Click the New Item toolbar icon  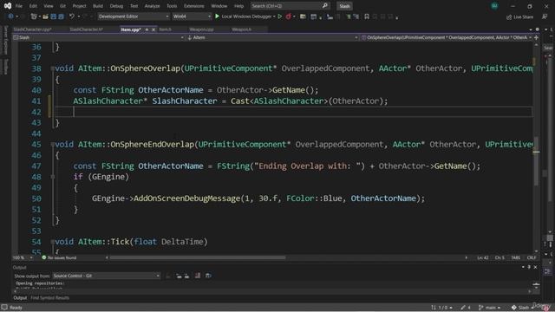coord(34,16)
